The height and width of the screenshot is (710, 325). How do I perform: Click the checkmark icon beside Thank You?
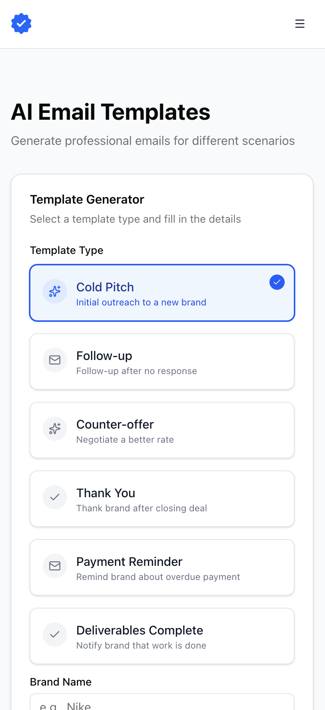pyautogui.click(x=55, y=497)
